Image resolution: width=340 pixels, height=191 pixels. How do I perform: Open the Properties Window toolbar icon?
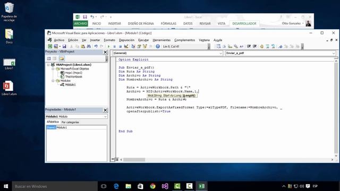click(x=139, y=46)
